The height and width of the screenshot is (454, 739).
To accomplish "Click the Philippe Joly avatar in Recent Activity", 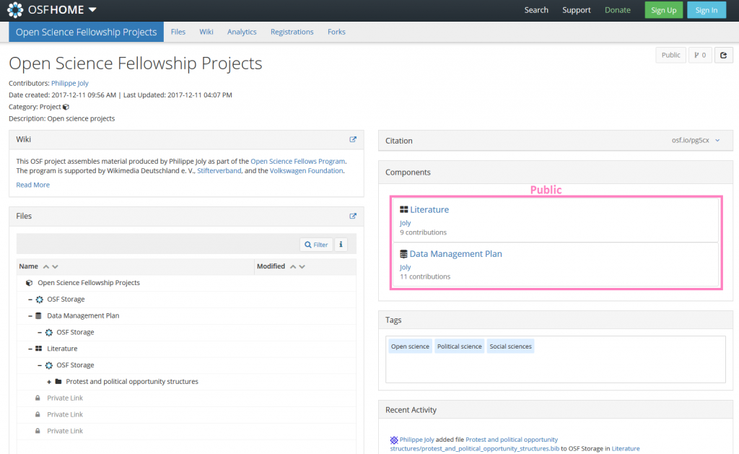I will [x=394, y=440].
